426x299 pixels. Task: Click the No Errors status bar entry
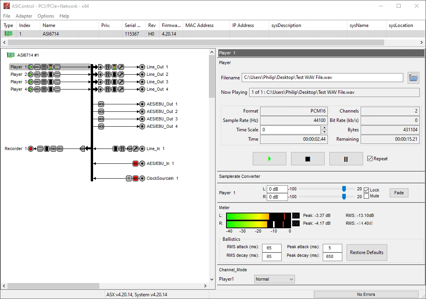[366, 294]
